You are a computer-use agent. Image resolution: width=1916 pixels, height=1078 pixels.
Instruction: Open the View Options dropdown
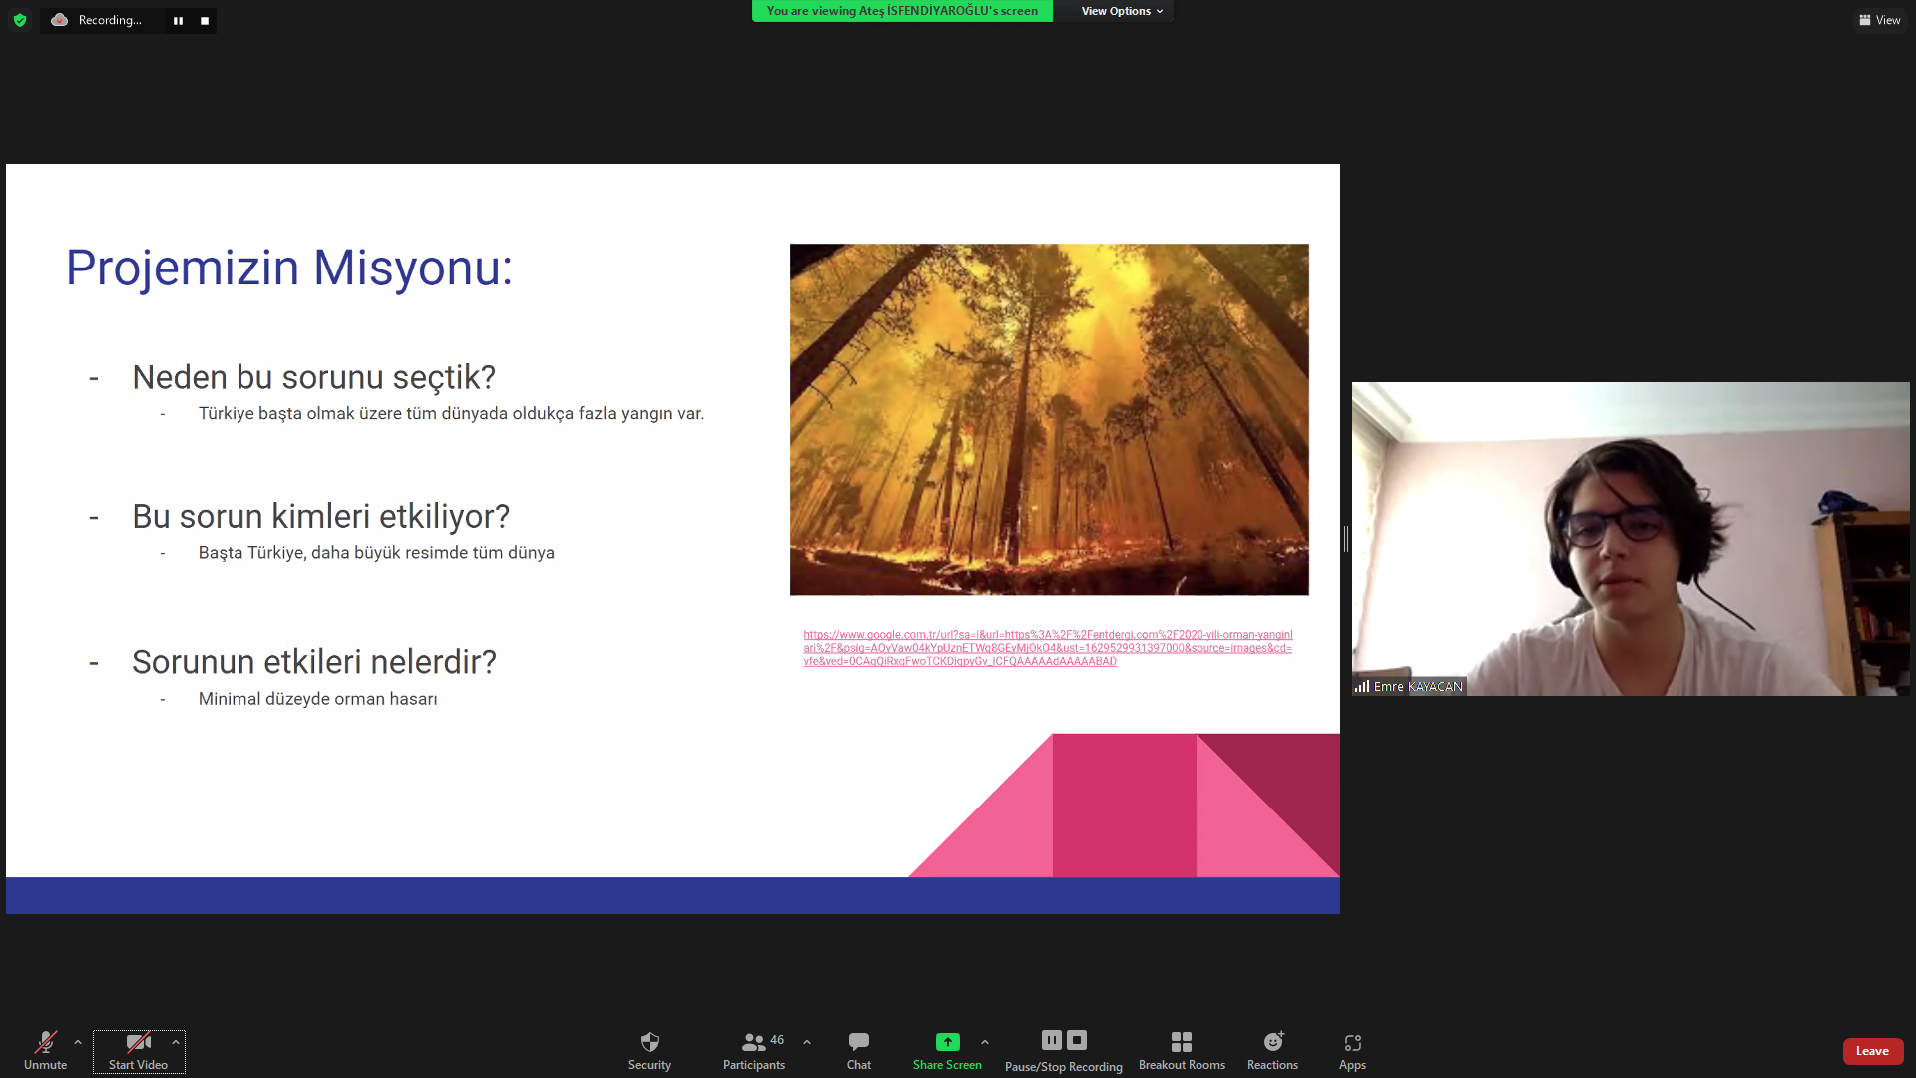tap(1122, 11)
